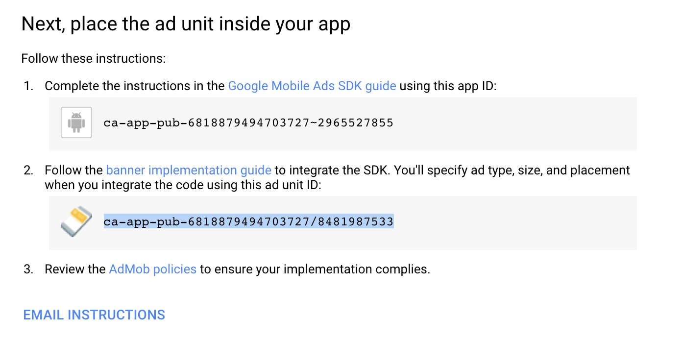Open the banner implementation guide link
683x342 pixels.
click(x=189, y=171)
